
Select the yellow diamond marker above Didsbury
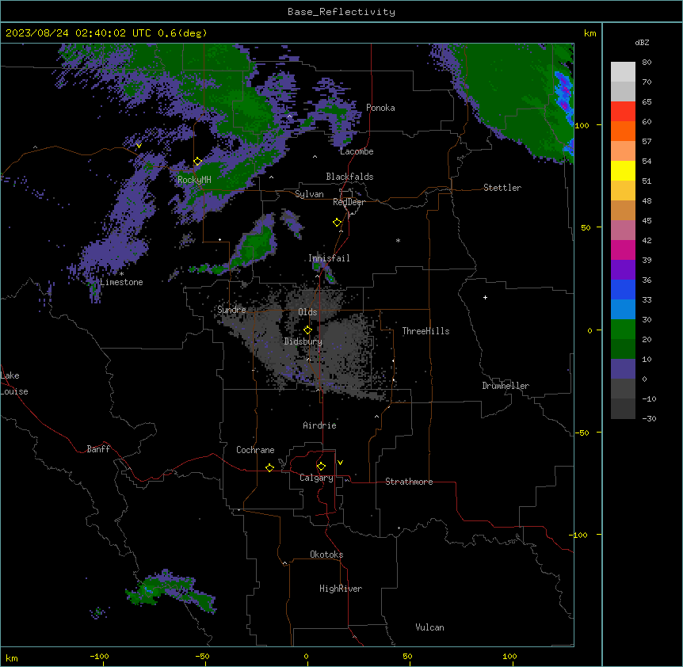coord(308,330)
